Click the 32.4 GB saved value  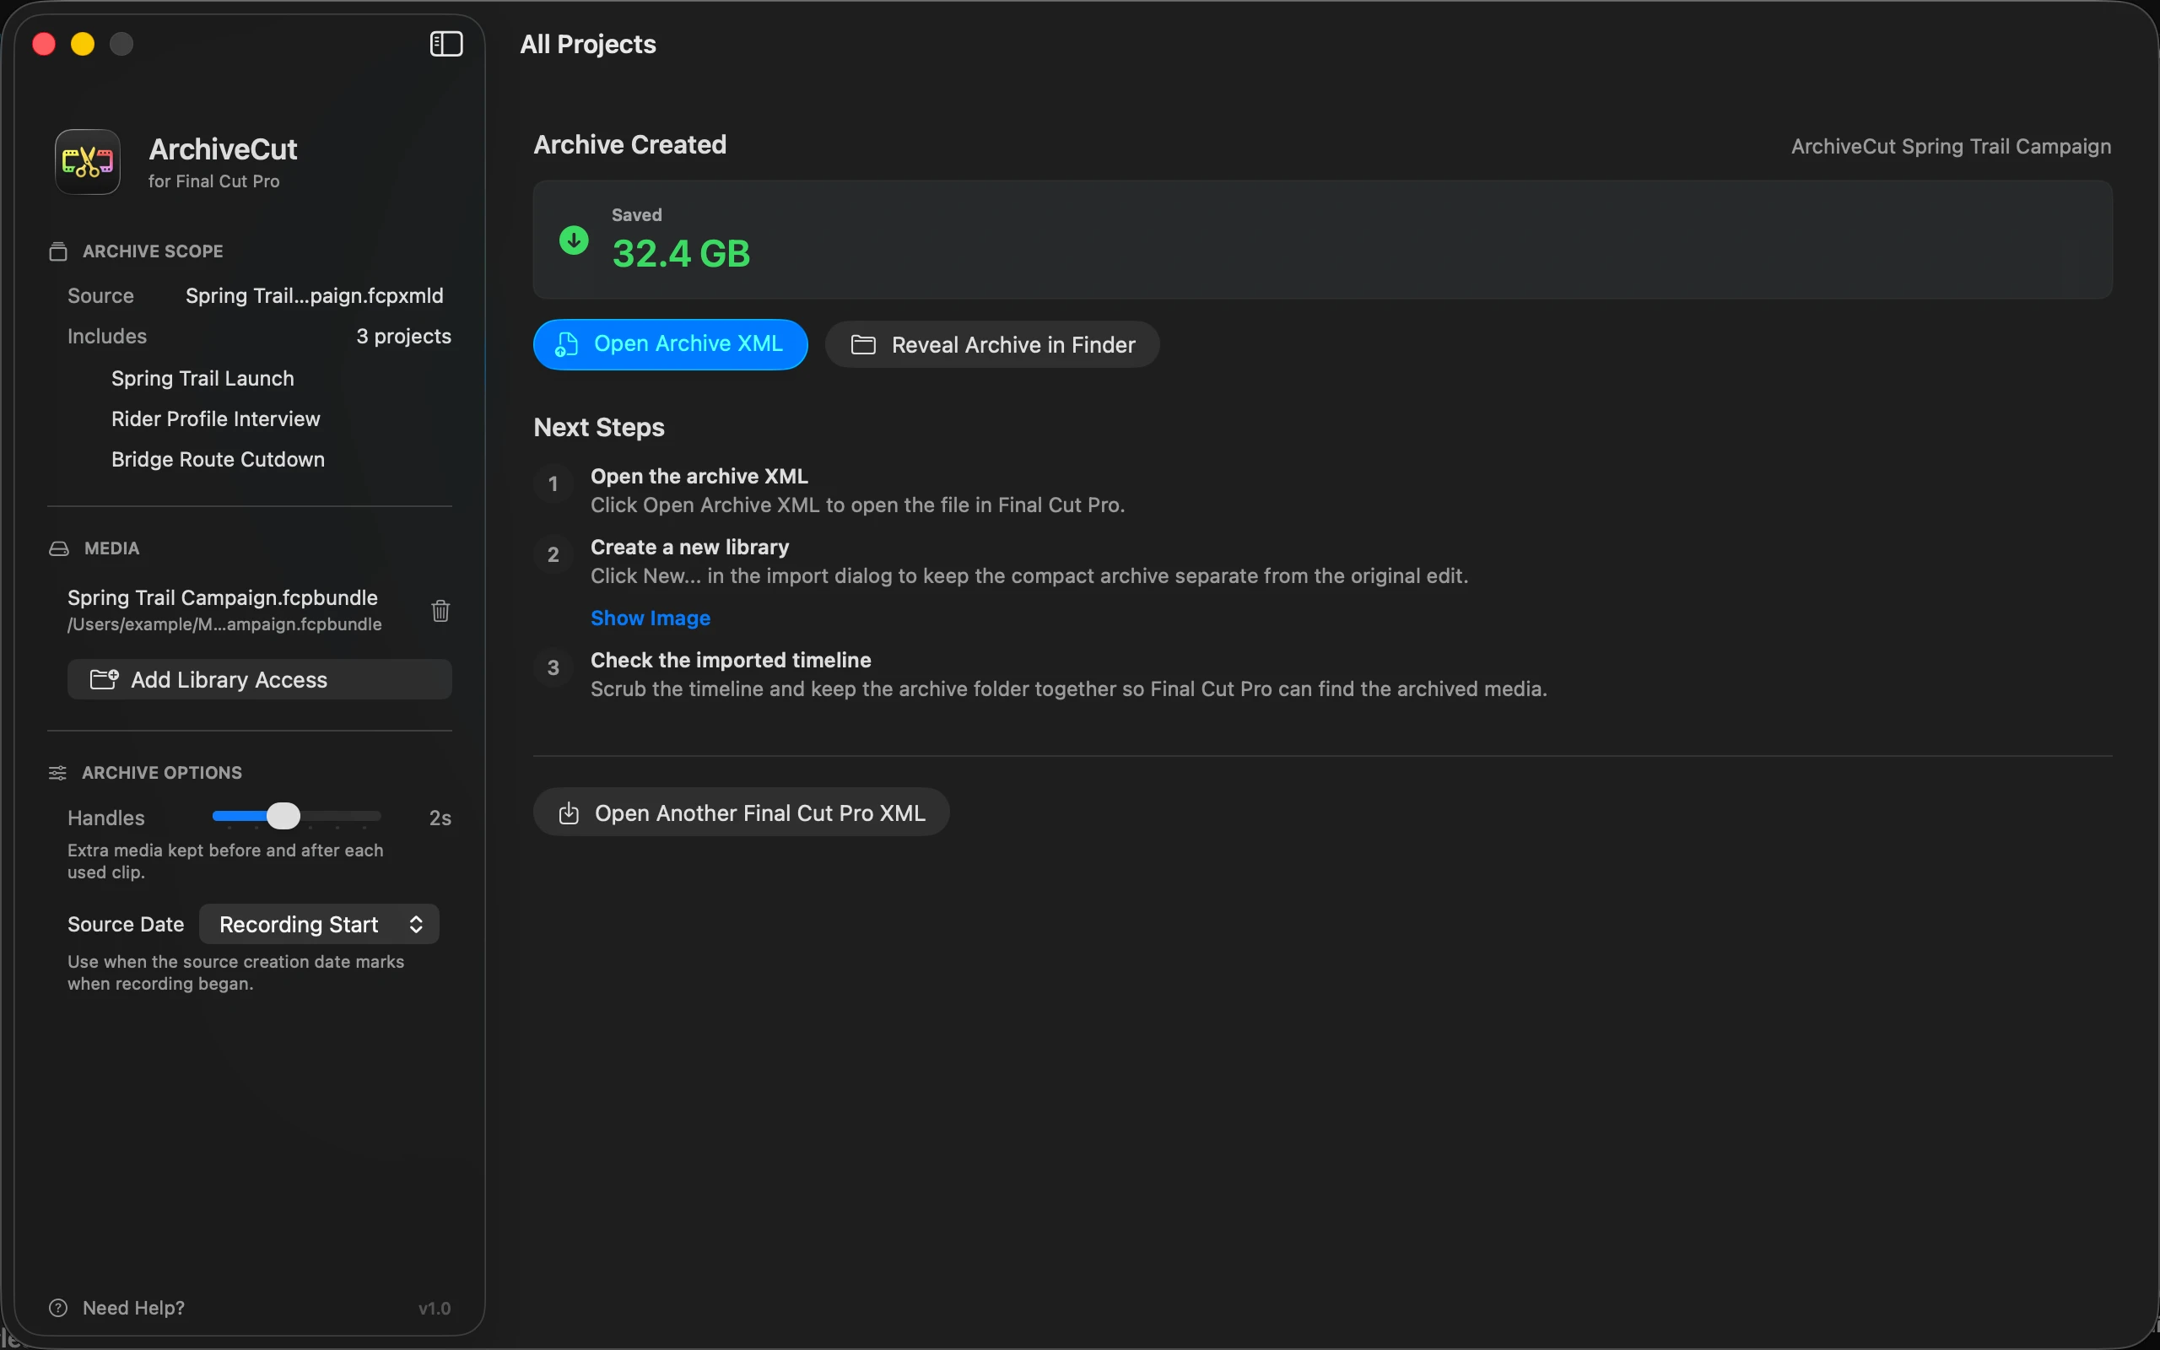click(681, 254)
